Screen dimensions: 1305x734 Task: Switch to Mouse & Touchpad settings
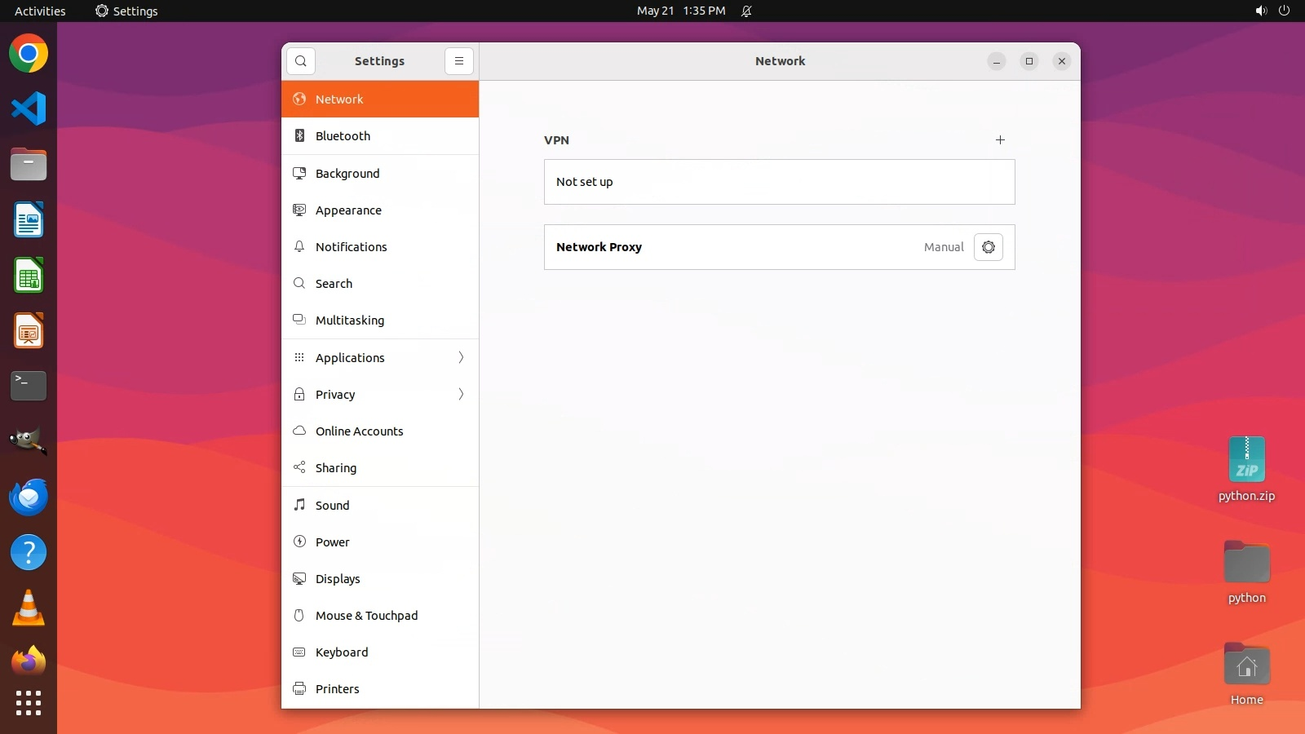[366, 616]
